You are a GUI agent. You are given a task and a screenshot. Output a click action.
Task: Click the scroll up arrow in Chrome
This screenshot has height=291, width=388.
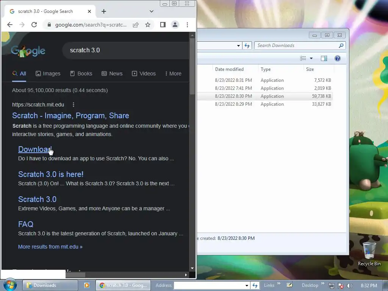coord(192,36)
